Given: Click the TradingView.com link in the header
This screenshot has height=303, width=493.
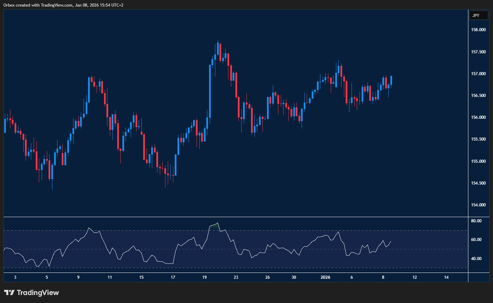Looking at the screenshot, I should (x=55, y=5).
